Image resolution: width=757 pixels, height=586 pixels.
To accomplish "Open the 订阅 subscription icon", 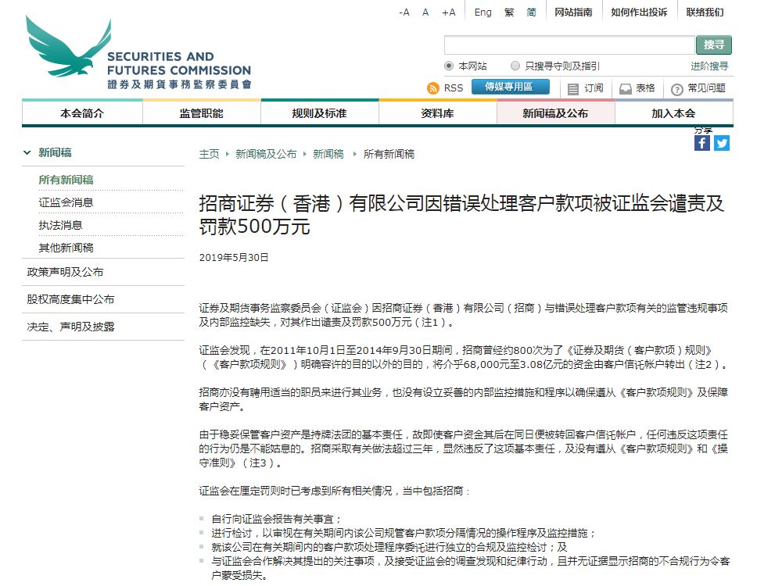I will (x=572, y=89).
